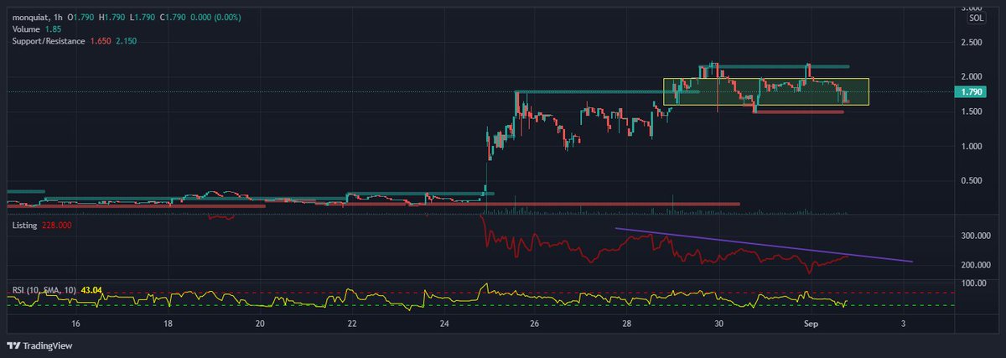The height and width of the screenshot is (358, 1006).
Task: Click the green resistance value 2.150
Action: tap(125, 41)
